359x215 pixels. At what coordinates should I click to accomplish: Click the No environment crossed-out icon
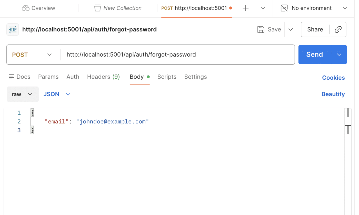tap(284, 8)
